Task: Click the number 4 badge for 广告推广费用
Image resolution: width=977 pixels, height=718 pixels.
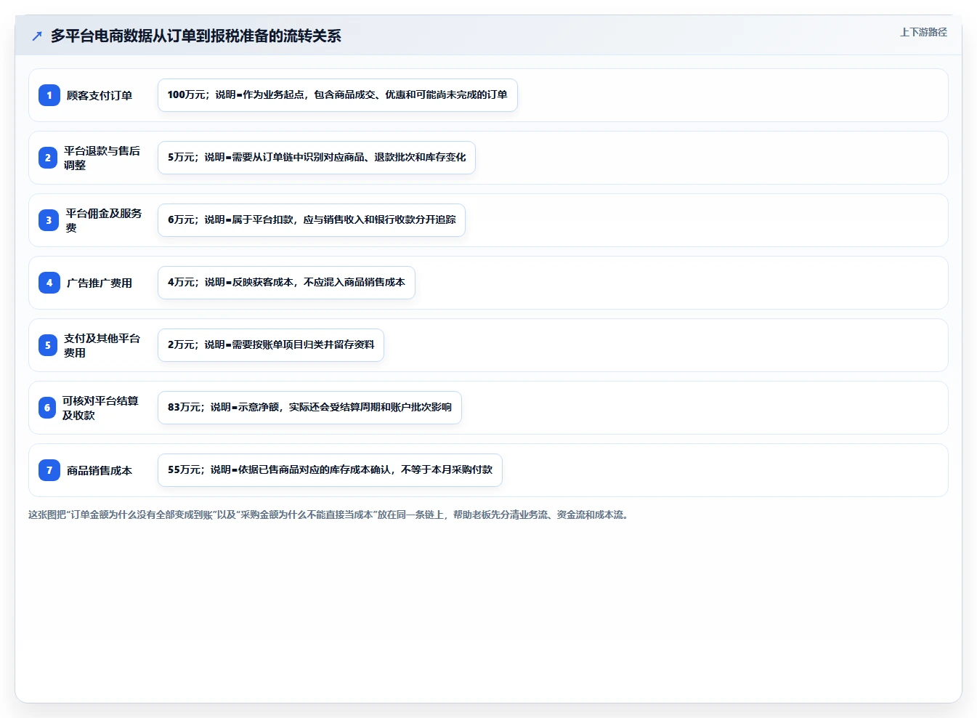Action: pyautogui.click(x=49, y=283)
